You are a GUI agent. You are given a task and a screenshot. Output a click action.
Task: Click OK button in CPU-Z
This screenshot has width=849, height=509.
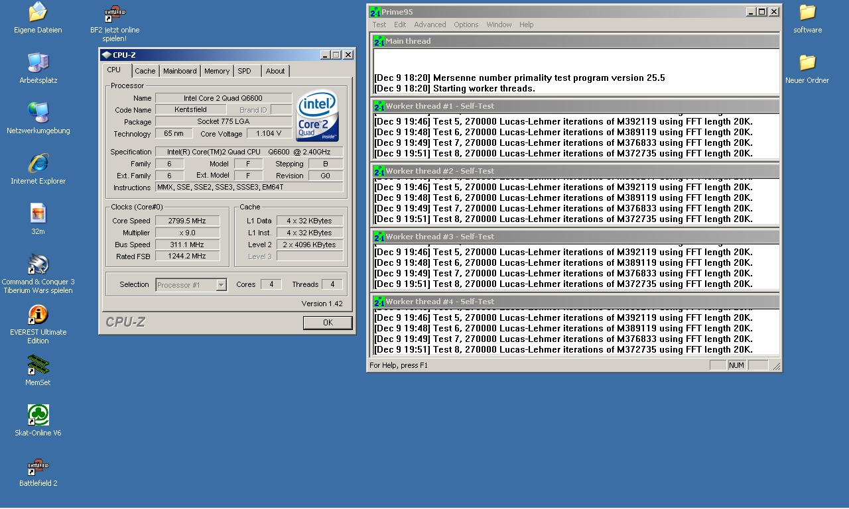pos(328,322)
